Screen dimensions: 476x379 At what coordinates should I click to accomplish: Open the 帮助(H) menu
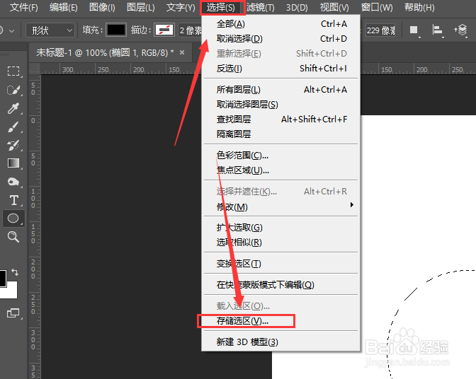pyautogui.click(x=419, y=8)
